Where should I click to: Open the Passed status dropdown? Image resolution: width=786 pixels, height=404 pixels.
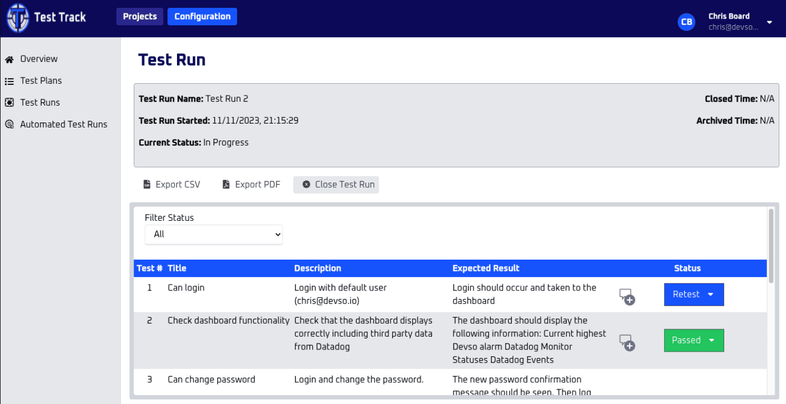pos(694,341)
